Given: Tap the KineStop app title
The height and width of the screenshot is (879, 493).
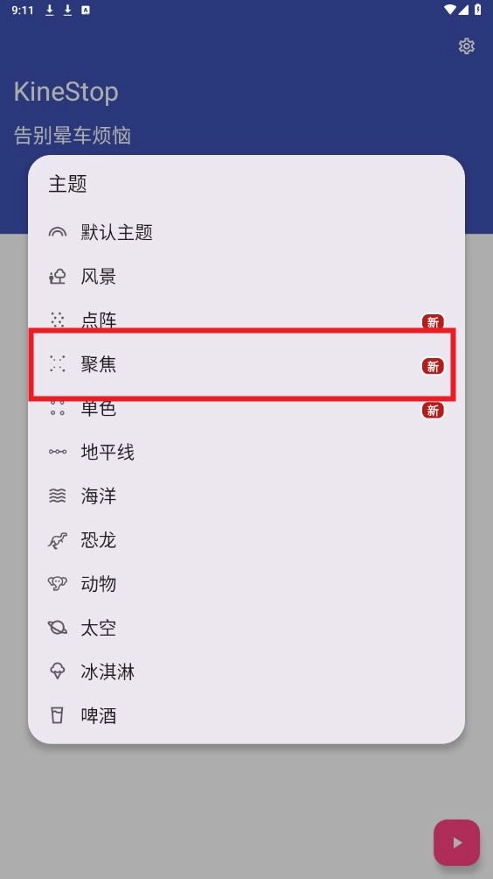Looking at the screenshot, I should coord(66,93).
